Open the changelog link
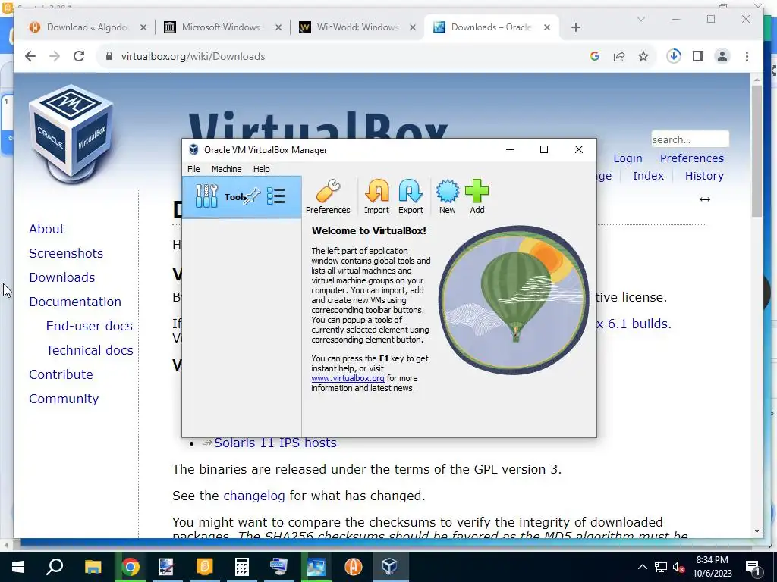This screenshot has height=582, width=777. click(254, 496)
